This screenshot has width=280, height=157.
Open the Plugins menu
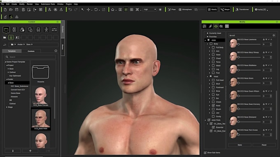coord(69,4)
